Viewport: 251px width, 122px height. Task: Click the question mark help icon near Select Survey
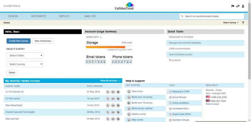pyautogui.click(x=243, y=22)
